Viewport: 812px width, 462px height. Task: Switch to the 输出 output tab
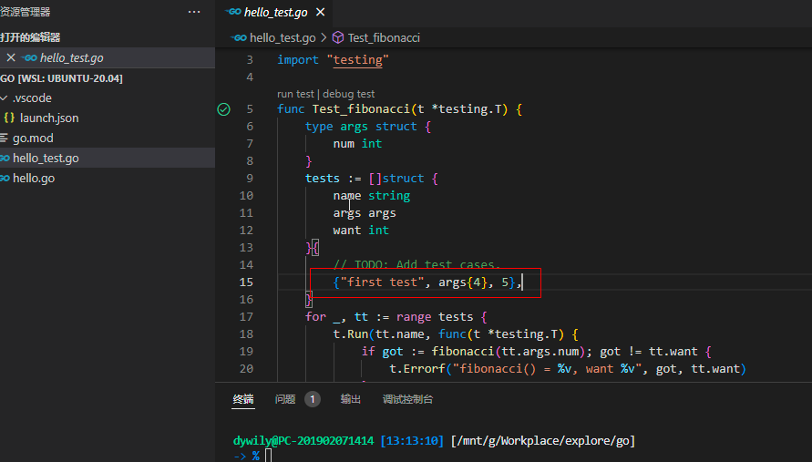tap(350, 399)
